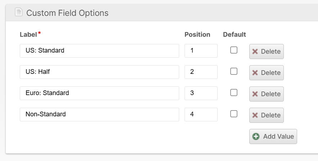Check the Default box for Euro: Standard

pos(234,93)
